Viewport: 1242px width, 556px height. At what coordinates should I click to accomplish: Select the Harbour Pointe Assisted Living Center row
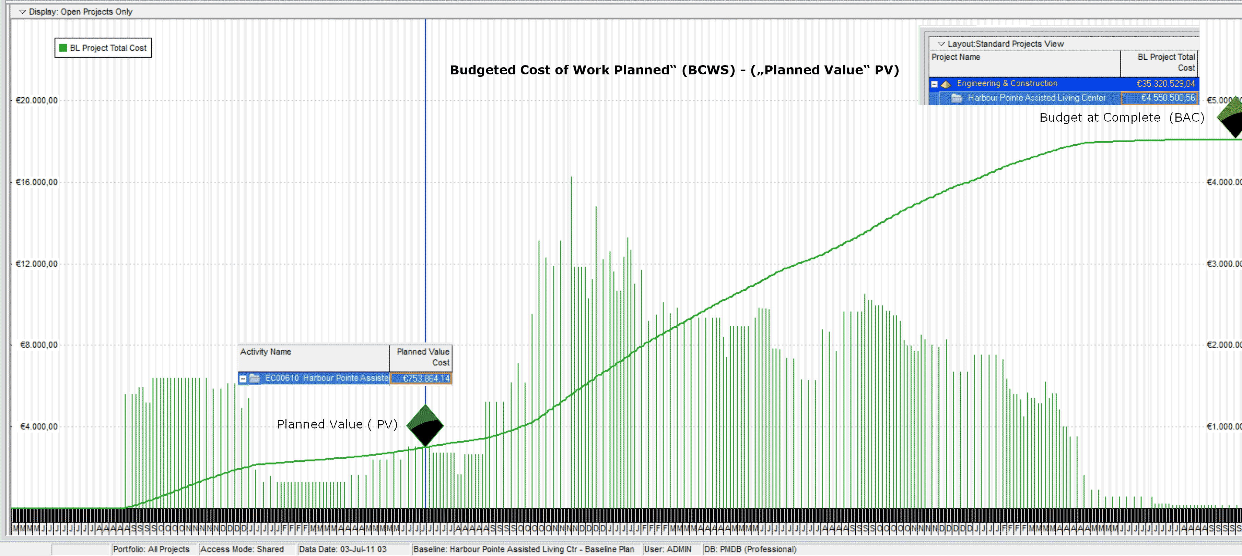1036,98
